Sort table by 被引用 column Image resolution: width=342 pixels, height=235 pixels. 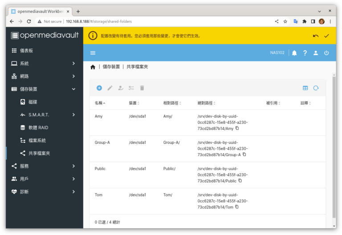273,103
